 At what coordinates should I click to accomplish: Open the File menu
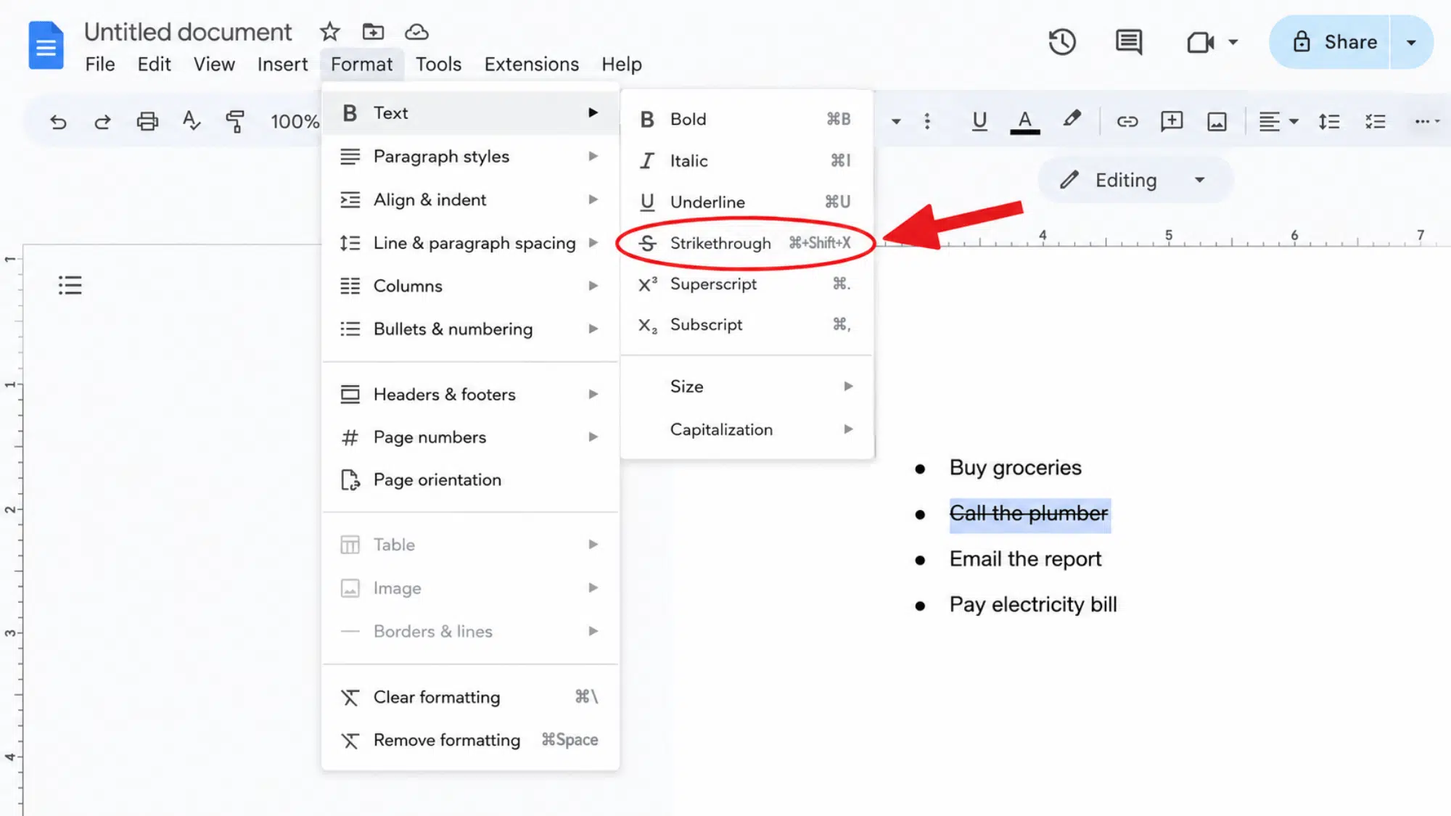[100, 65]
